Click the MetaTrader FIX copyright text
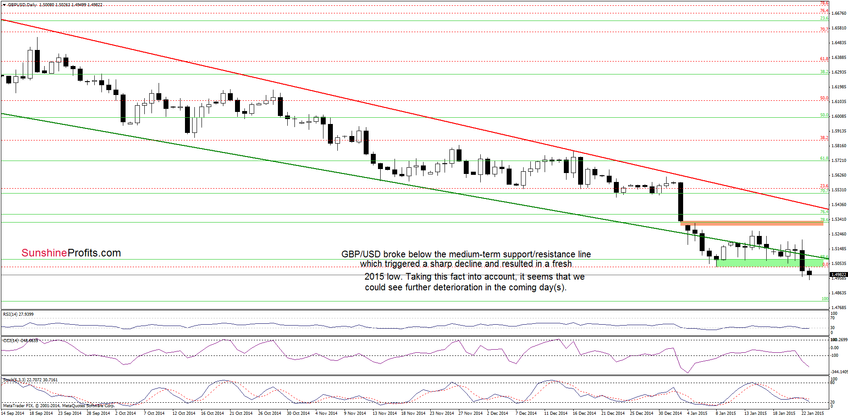This screenshot has width=848, height=417. click(59, 406)
